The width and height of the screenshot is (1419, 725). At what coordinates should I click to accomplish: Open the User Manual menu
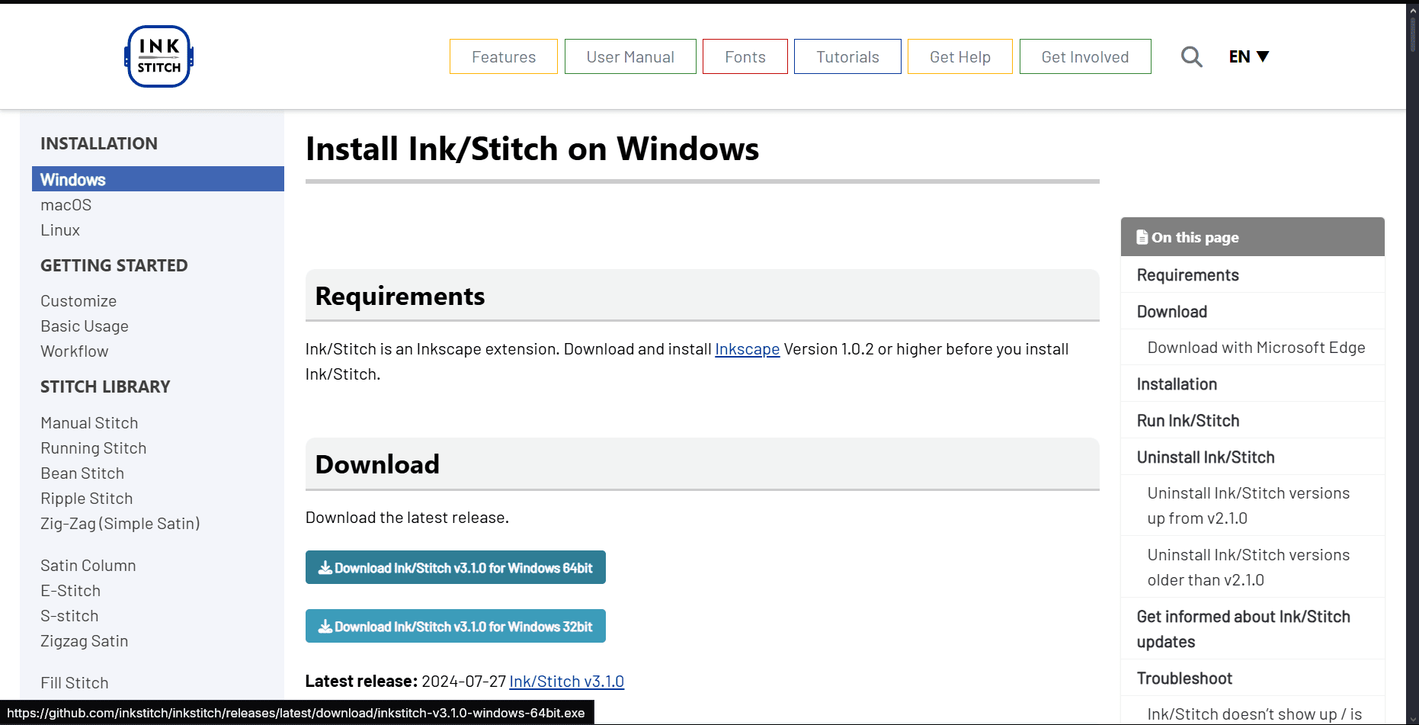coord(630,56)
